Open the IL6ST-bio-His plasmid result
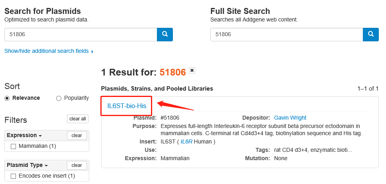Viewport: 386px width, 184px height. click(x=127, y=106)
